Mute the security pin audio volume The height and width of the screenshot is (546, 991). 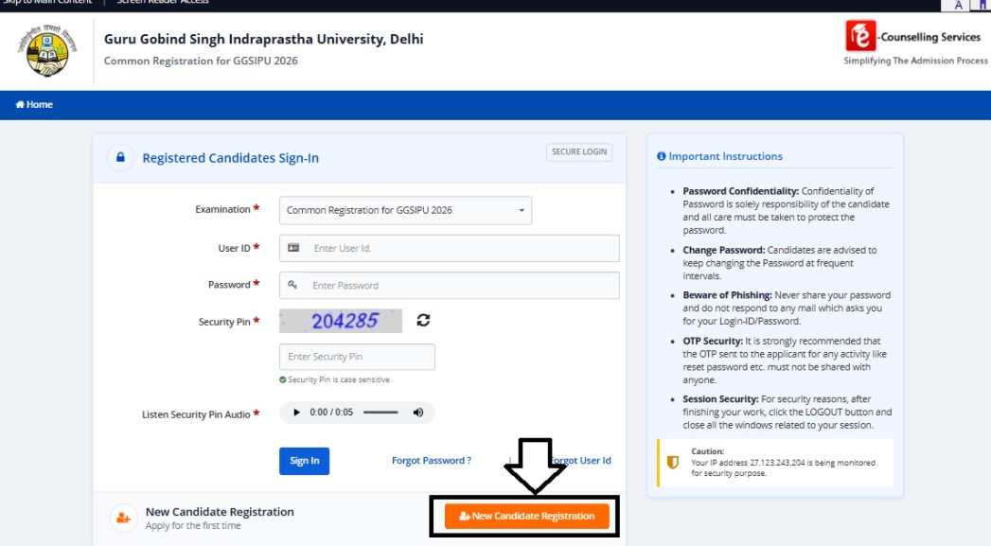tap(417, 413)
